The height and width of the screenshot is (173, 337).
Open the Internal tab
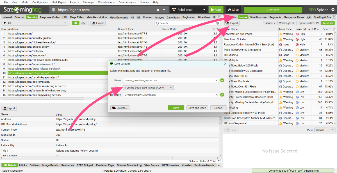(x=7, y=17)
